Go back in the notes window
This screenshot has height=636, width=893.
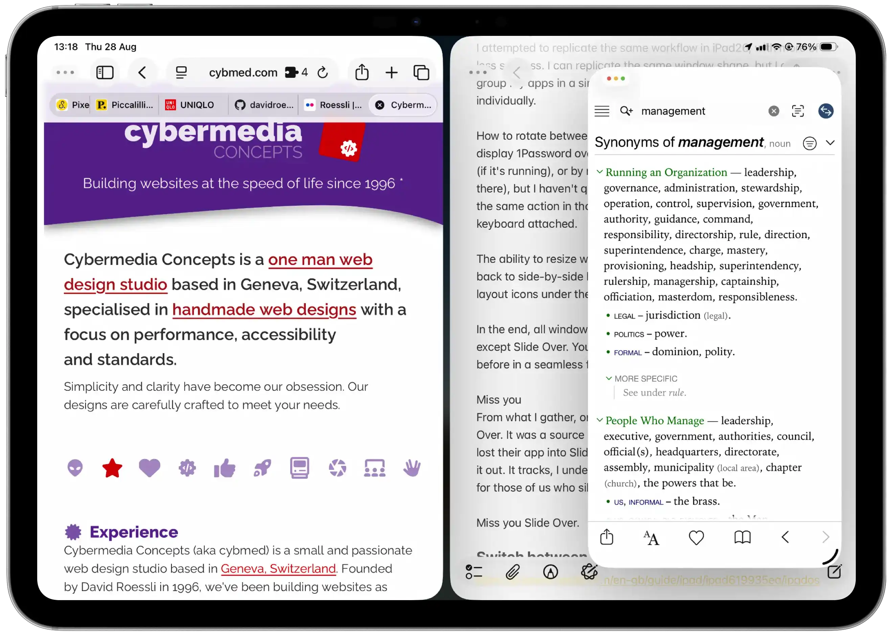pos(517,72)
